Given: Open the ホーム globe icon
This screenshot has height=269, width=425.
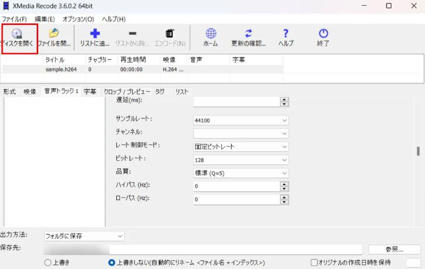Looking at the screenshot, I should 211,34.
